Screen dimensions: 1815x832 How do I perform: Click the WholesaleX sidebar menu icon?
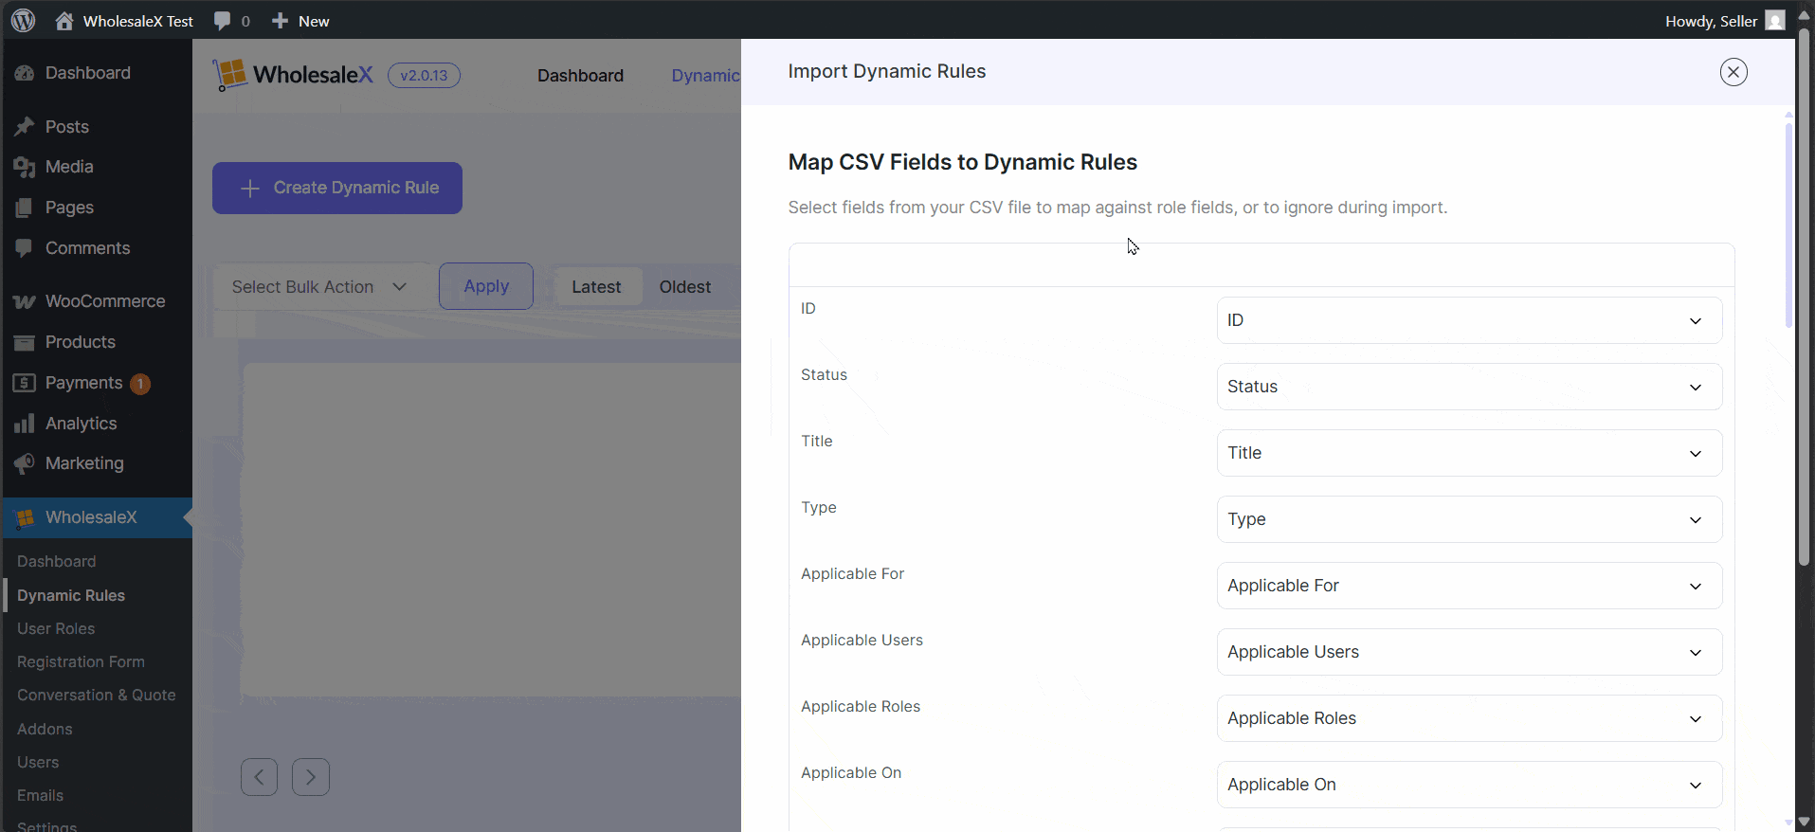tap(25, 517)
